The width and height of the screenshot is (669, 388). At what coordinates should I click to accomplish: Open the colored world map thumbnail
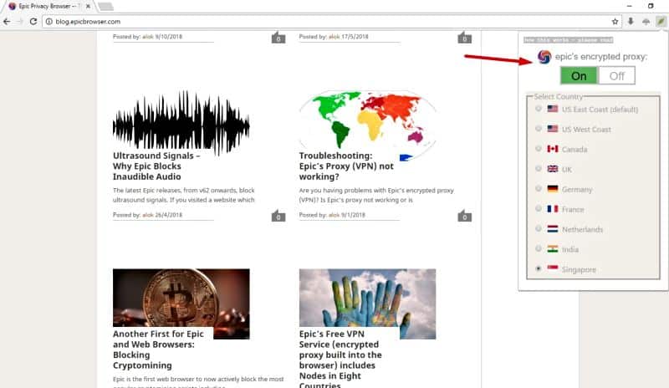367,125
